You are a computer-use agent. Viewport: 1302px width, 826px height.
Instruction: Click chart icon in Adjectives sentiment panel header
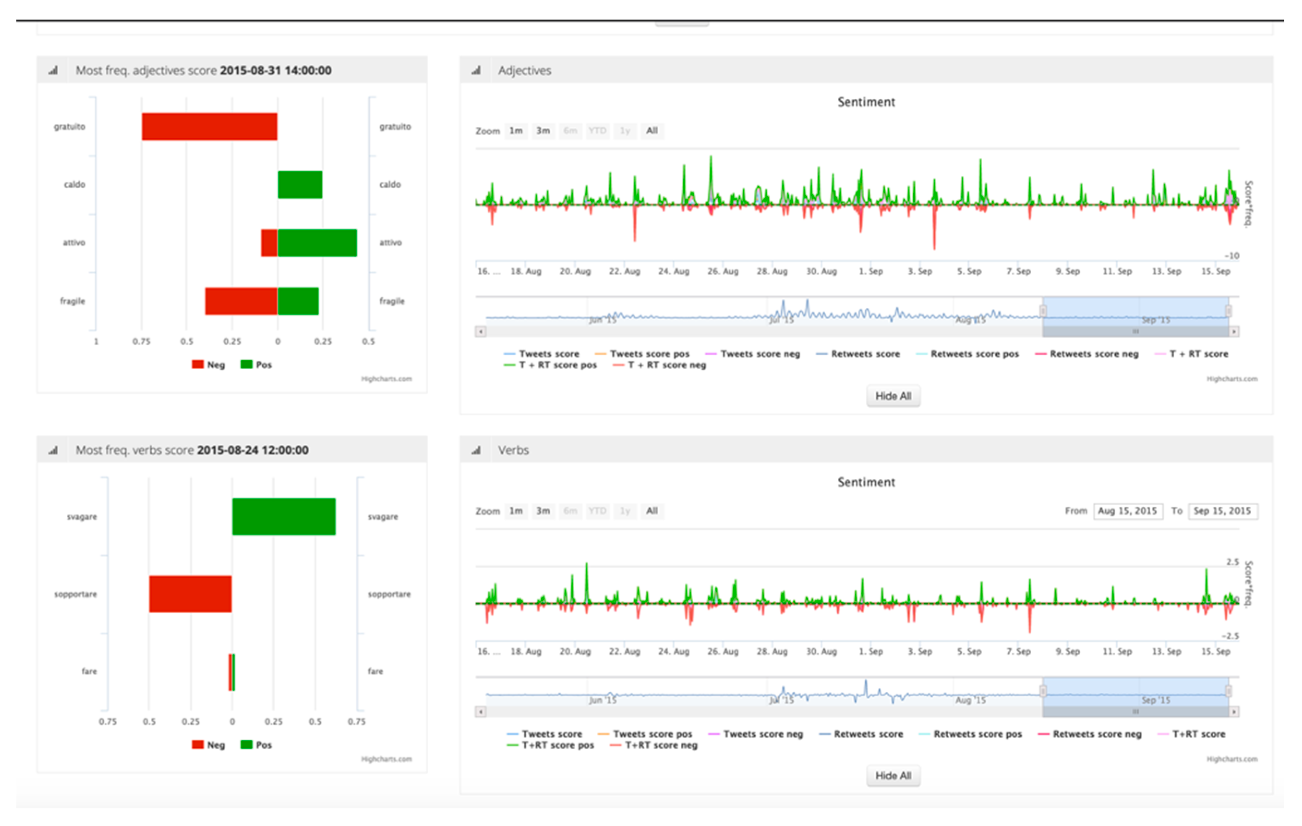(x=476, y=70)
